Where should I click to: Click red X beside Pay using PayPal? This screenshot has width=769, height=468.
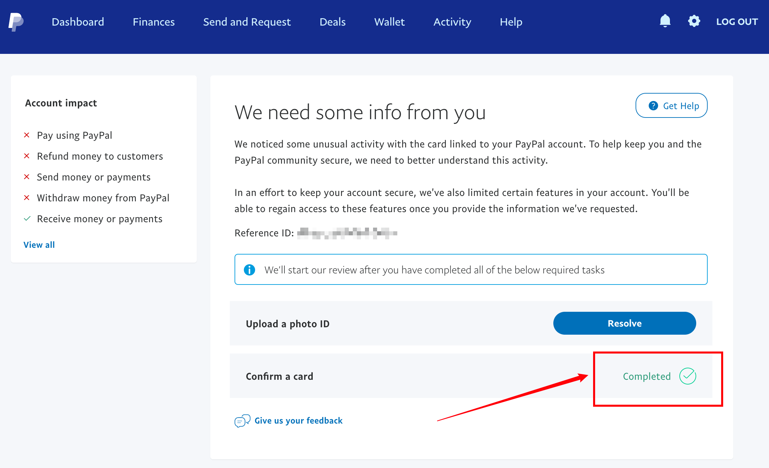pyautogui.click(x=27, y=135)
